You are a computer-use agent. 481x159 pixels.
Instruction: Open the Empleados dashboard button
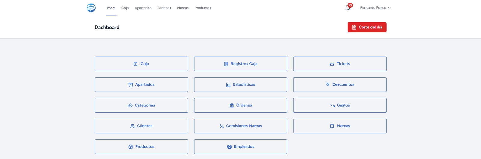[240, 146]
